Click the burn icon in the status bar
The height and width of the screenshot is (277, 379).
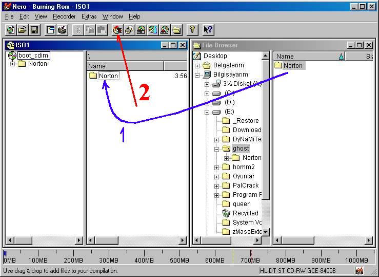pyautogui.click(x=360, y=270)
